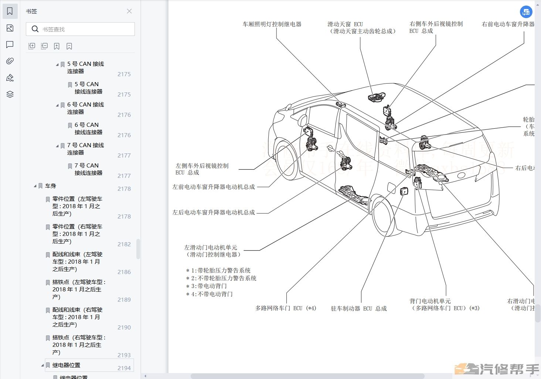Collapse the 7 号 CAN 接线连接器 node

coord(57,146)
